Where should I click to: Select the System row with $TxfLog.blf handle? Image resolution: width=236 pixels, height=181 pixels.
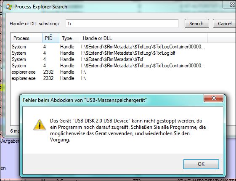109,53
